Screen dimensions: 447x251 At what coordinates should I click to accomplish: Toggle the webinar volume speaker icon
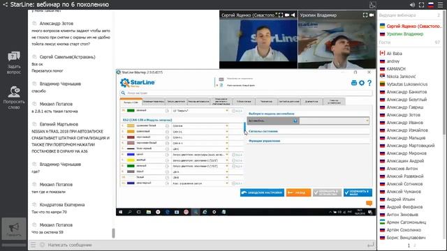[412, 5]
